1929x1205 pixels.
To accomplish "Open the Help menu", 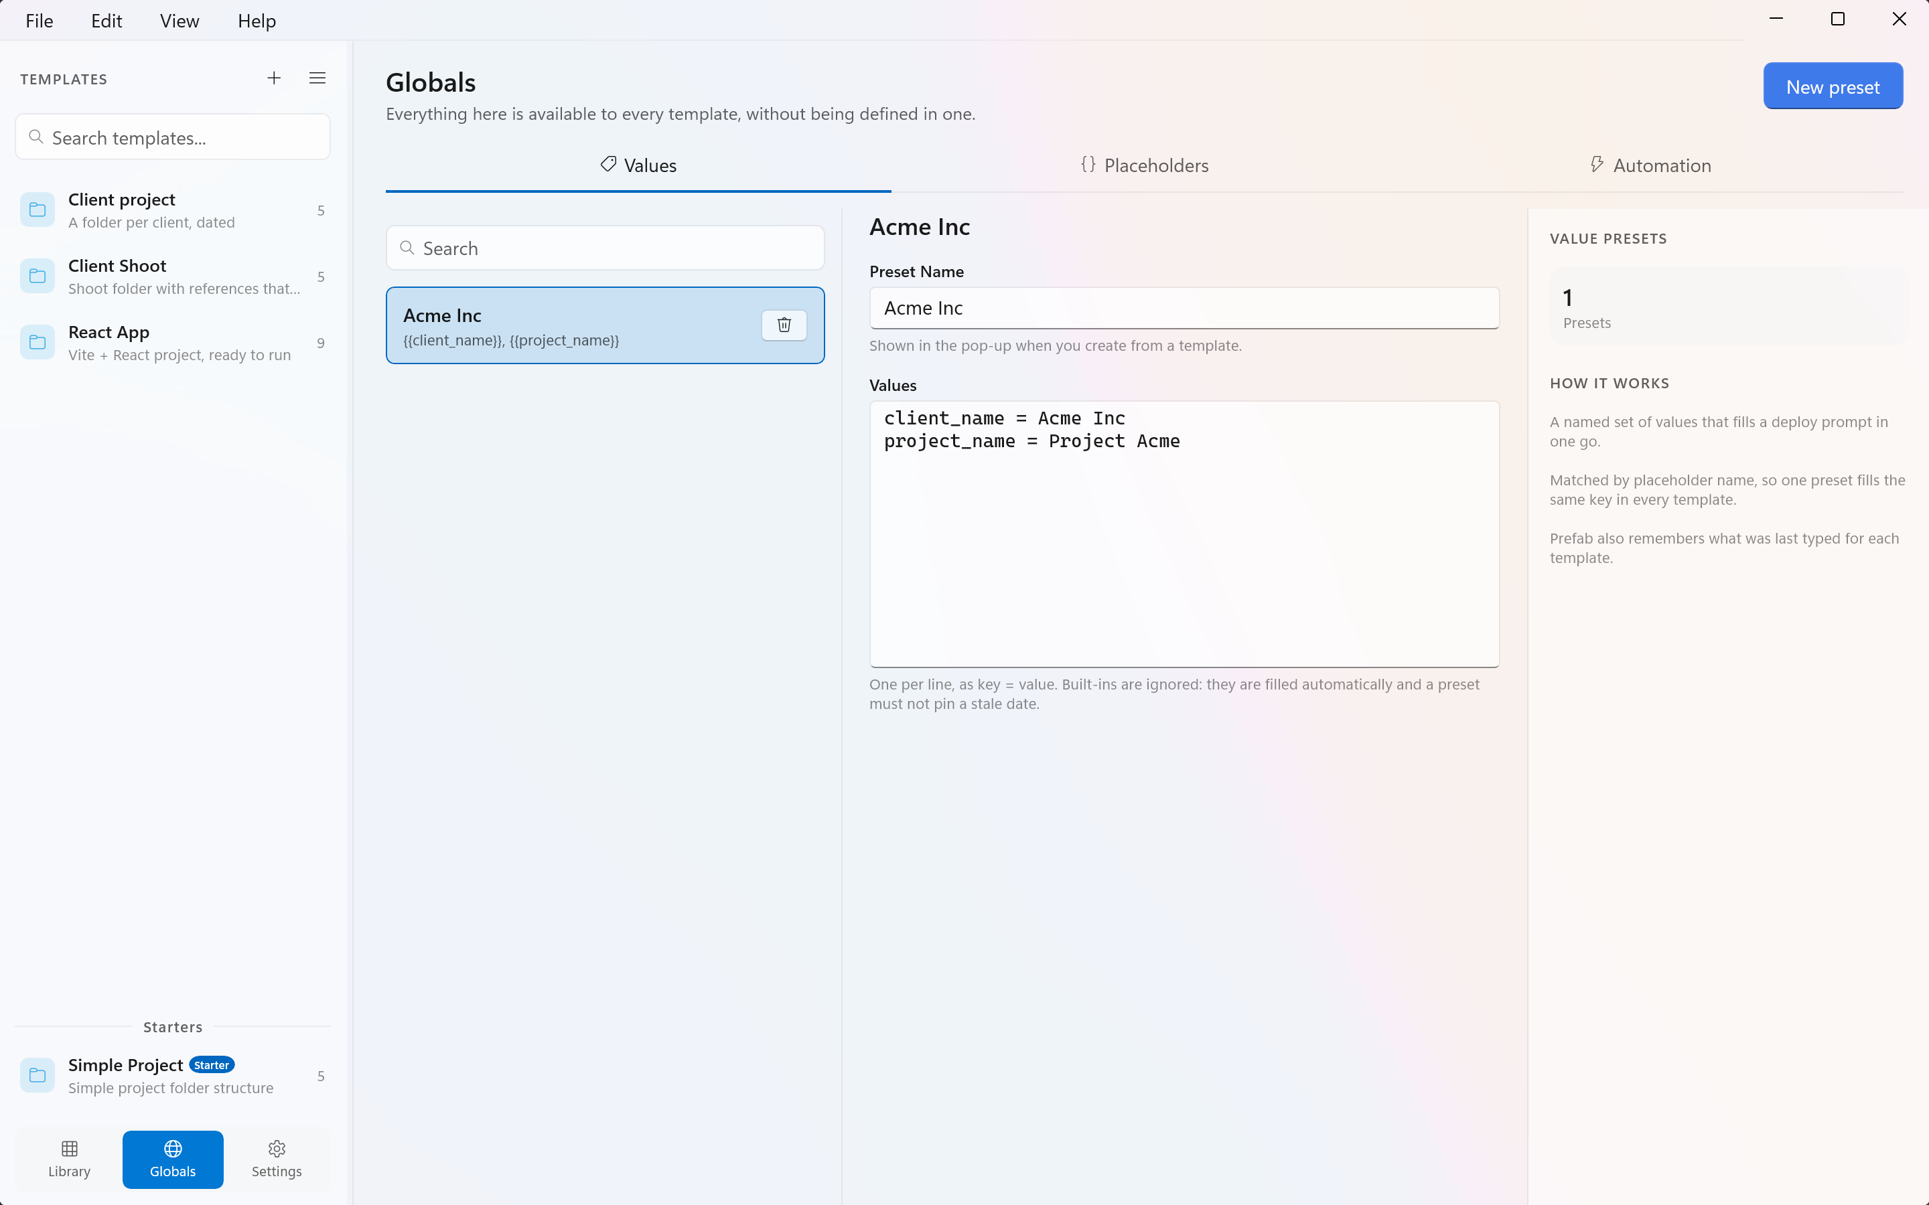I will 257,21.
